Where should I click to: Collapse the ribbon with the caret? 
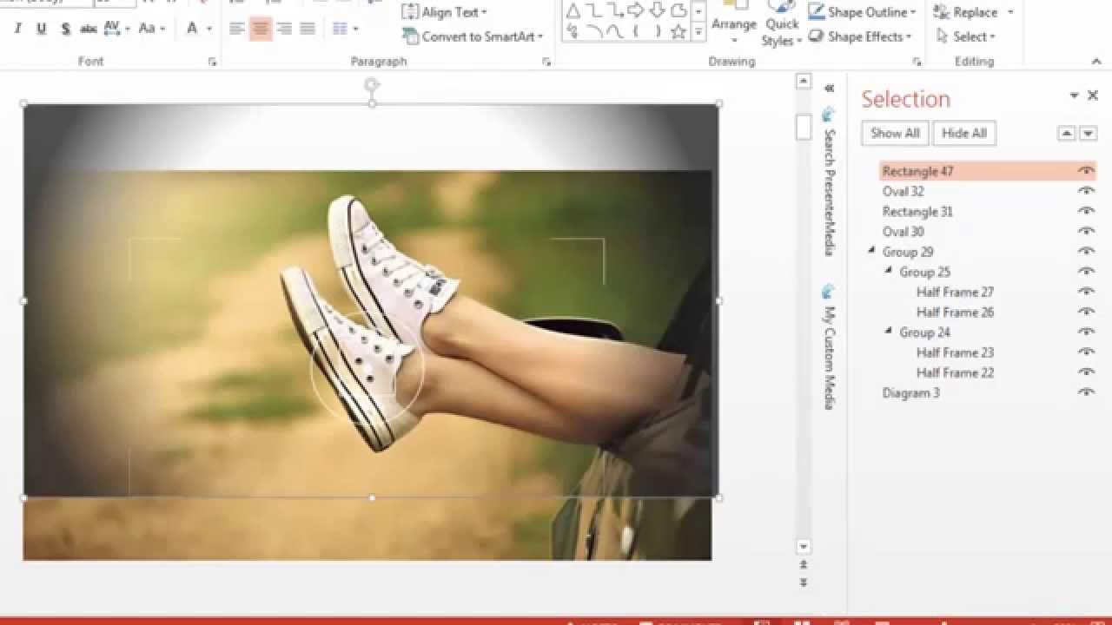1096,62
